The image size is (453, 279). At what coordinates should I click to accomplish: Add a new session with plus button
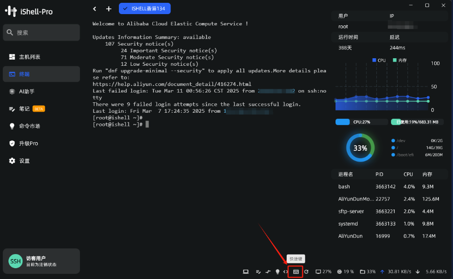[x=109, y=9]
